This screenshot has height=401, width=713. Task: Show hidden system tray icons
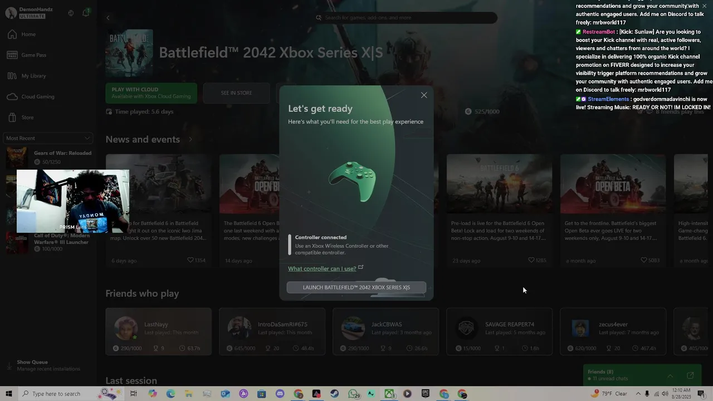pyautogui.click(x=638, y=394)
